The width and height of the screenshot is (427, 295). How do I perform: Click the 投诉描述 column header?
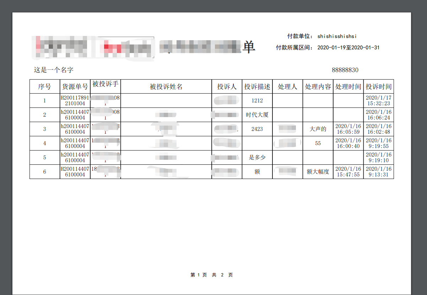click(x=257, y=86)
